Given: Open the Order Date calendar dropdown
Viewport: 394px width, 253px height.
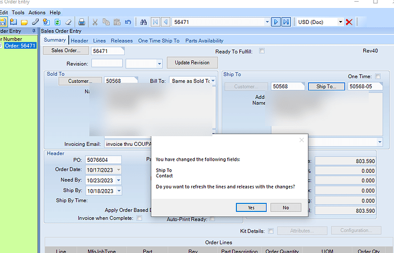Looking at the screenshot, I should tap(119, 170).
